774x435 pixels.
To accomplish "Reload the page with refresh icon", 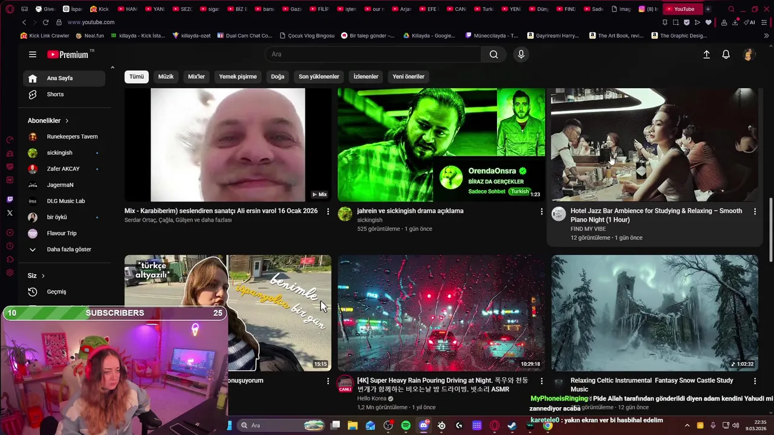I will tap(45, 22).
